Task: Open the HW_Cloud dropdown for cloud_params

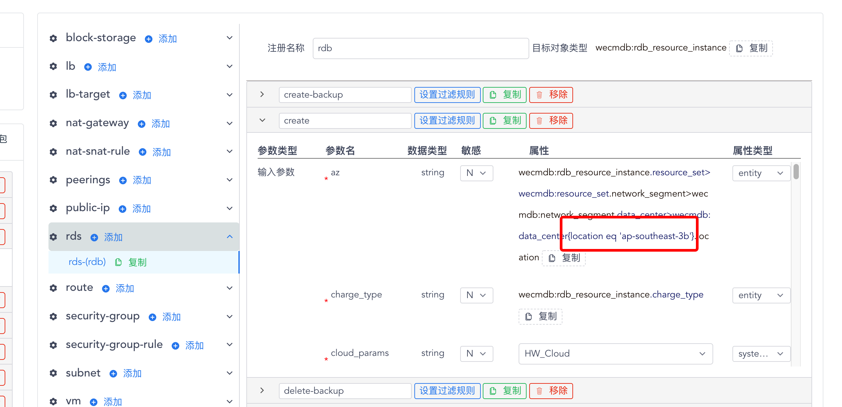Action: (615, 354)
